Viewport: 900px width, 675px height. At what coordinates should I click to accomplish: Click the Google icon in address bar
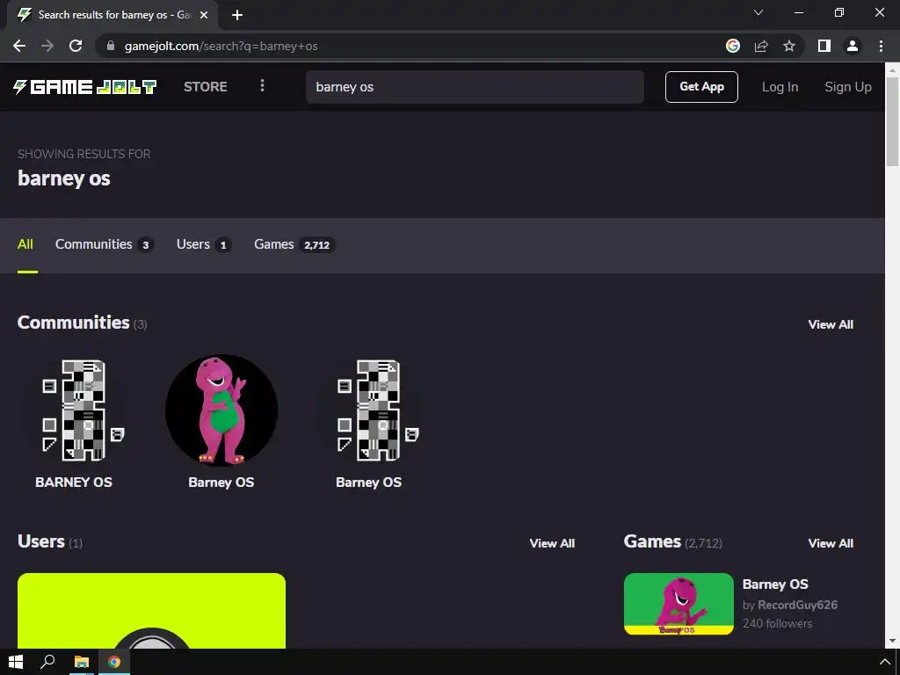tap(733, 46)
